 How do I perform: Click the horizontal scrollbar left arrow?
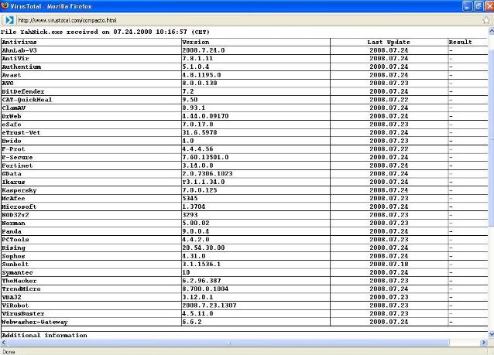3,343
